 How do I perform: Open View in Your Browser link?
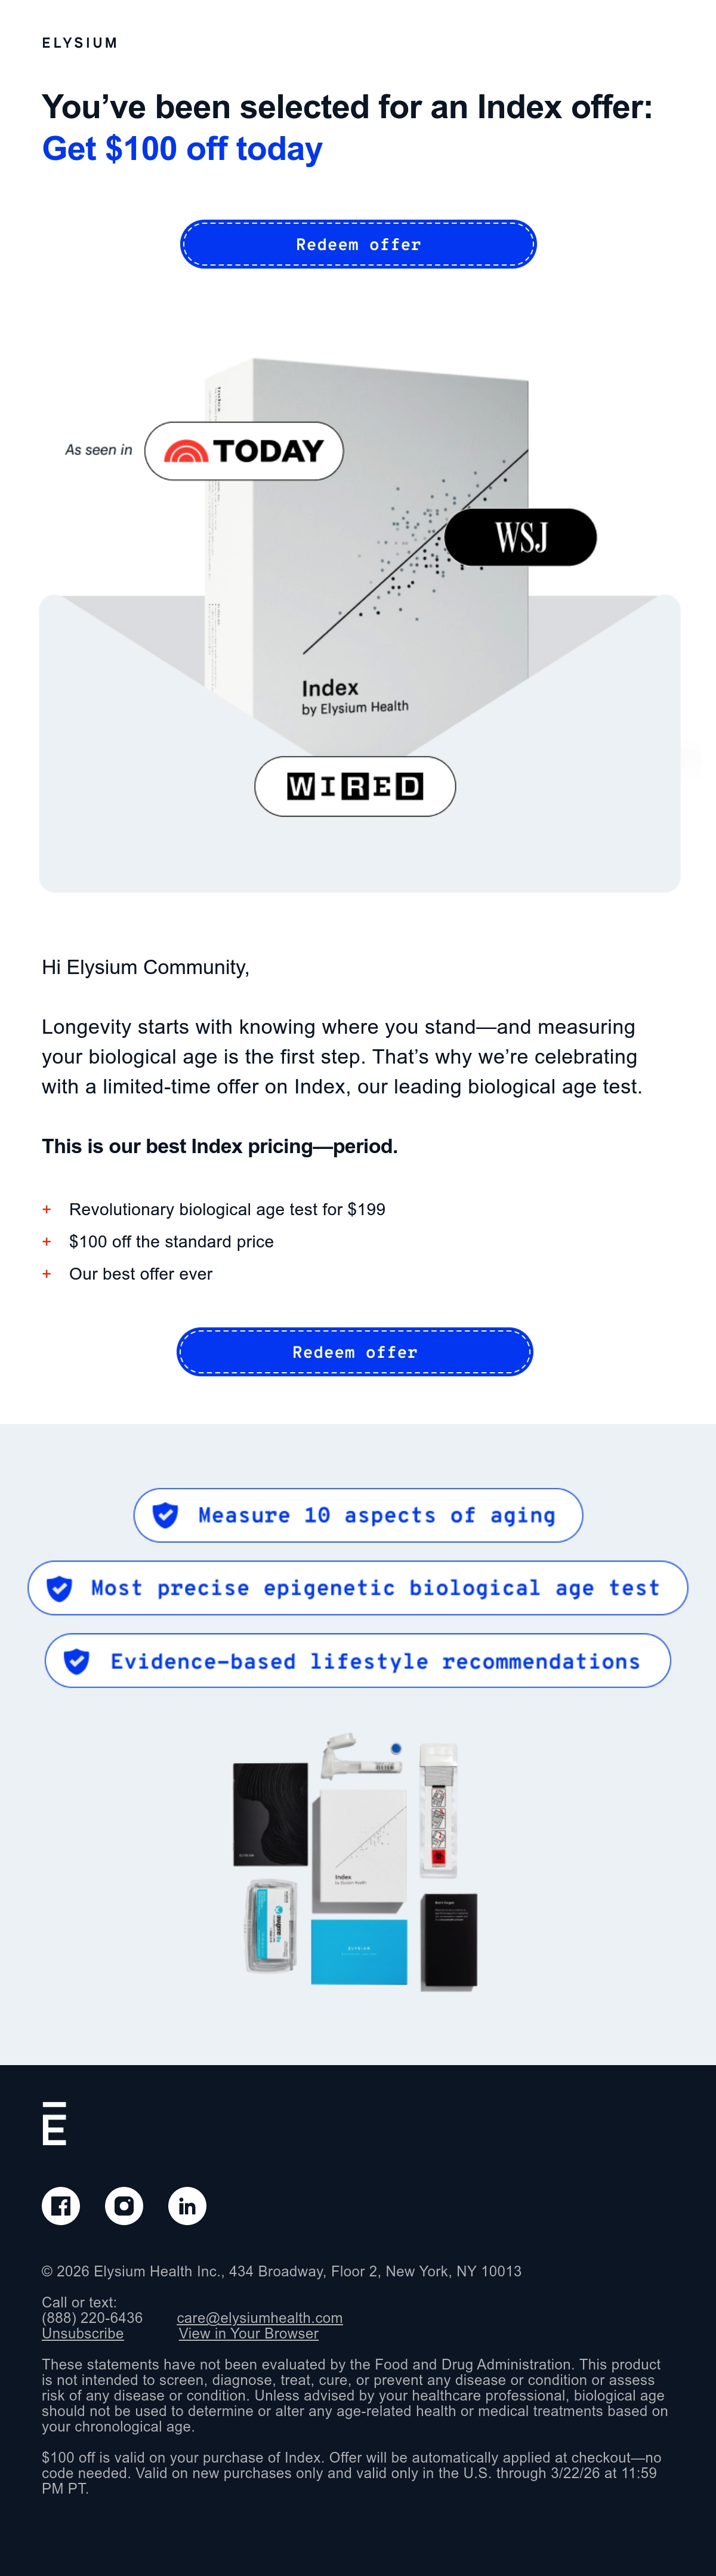tap(248, 2333)
